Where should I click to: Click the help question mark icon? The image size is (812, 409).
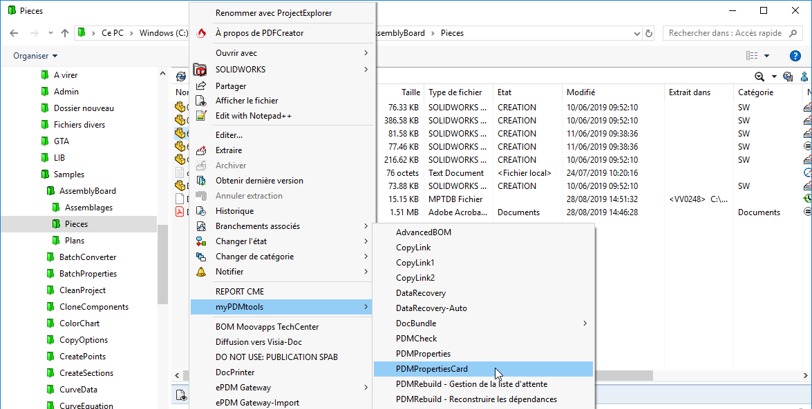tap(795, 56)
